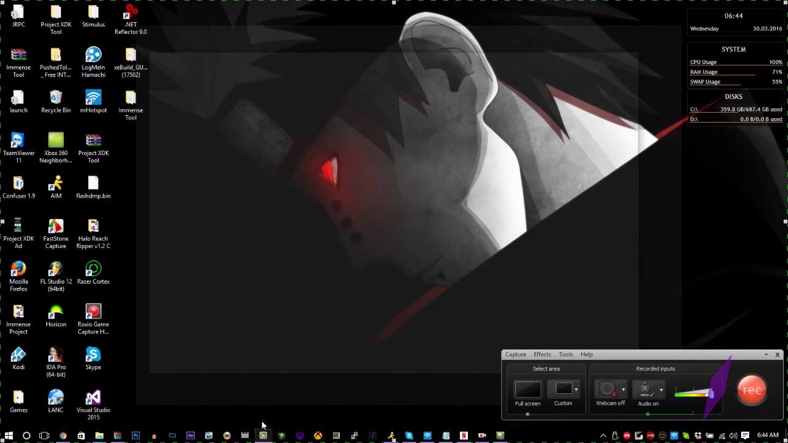Open the JRPC desktop icon
The width and height of the screenshot is (788, 443).
pos(18,17)
